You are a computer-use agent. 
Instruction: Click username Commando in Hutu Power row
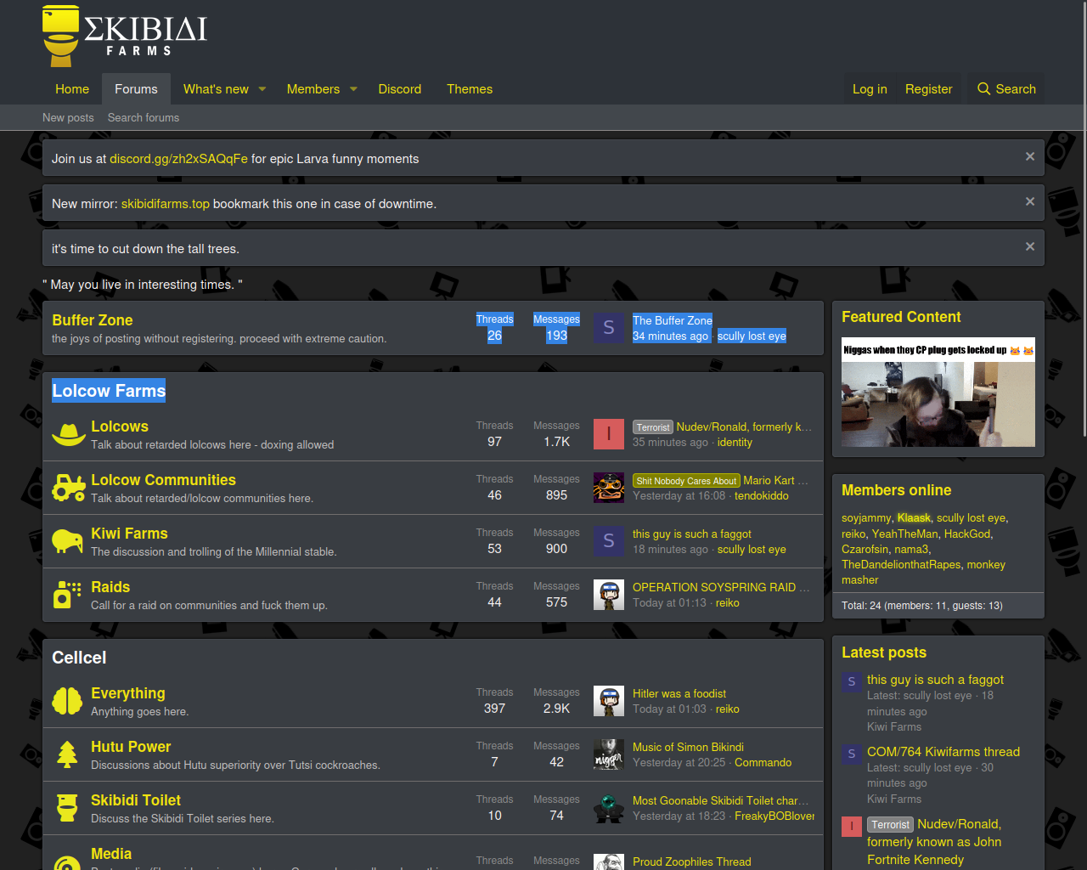[x=763, y=762]
